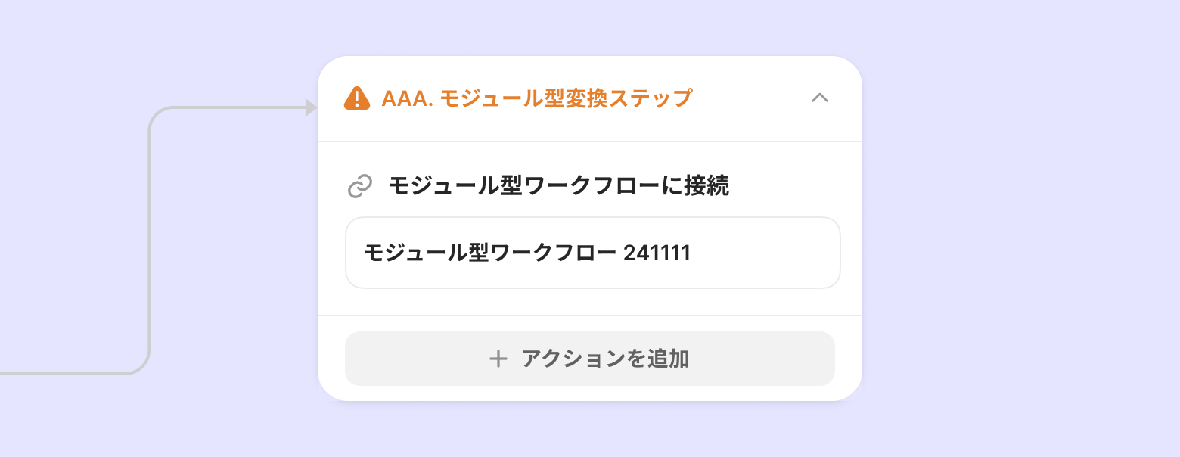The height and width of the screenshot is (457, 1180).
Task: Click blank space right of 241111 inside field
Action: pyautogui.click(x=764, y=253)
